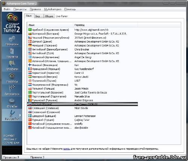This screenshot has width=188, height=161.
Task: Select Китайский (упрощенное письмо) row
Action: [83, 124]
